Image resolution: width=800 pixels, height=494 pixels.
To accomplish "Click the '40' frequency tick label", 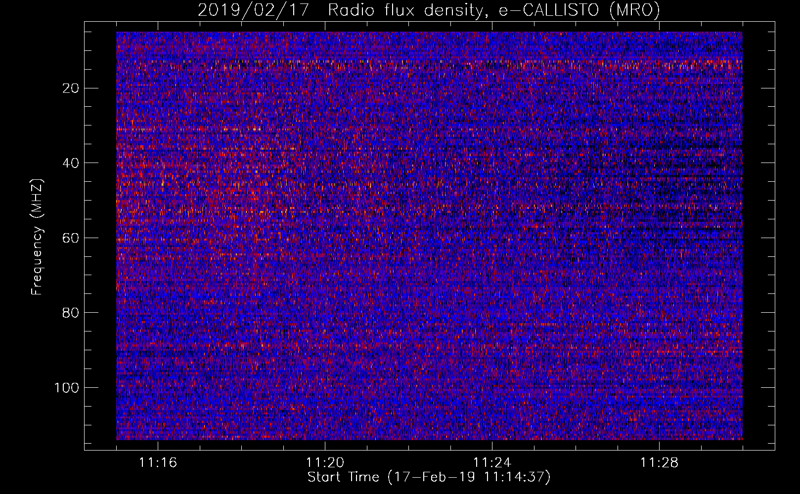I will tap(71, 163).
